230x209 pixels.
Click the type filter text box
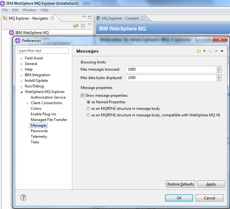click(x=43, y=51)
